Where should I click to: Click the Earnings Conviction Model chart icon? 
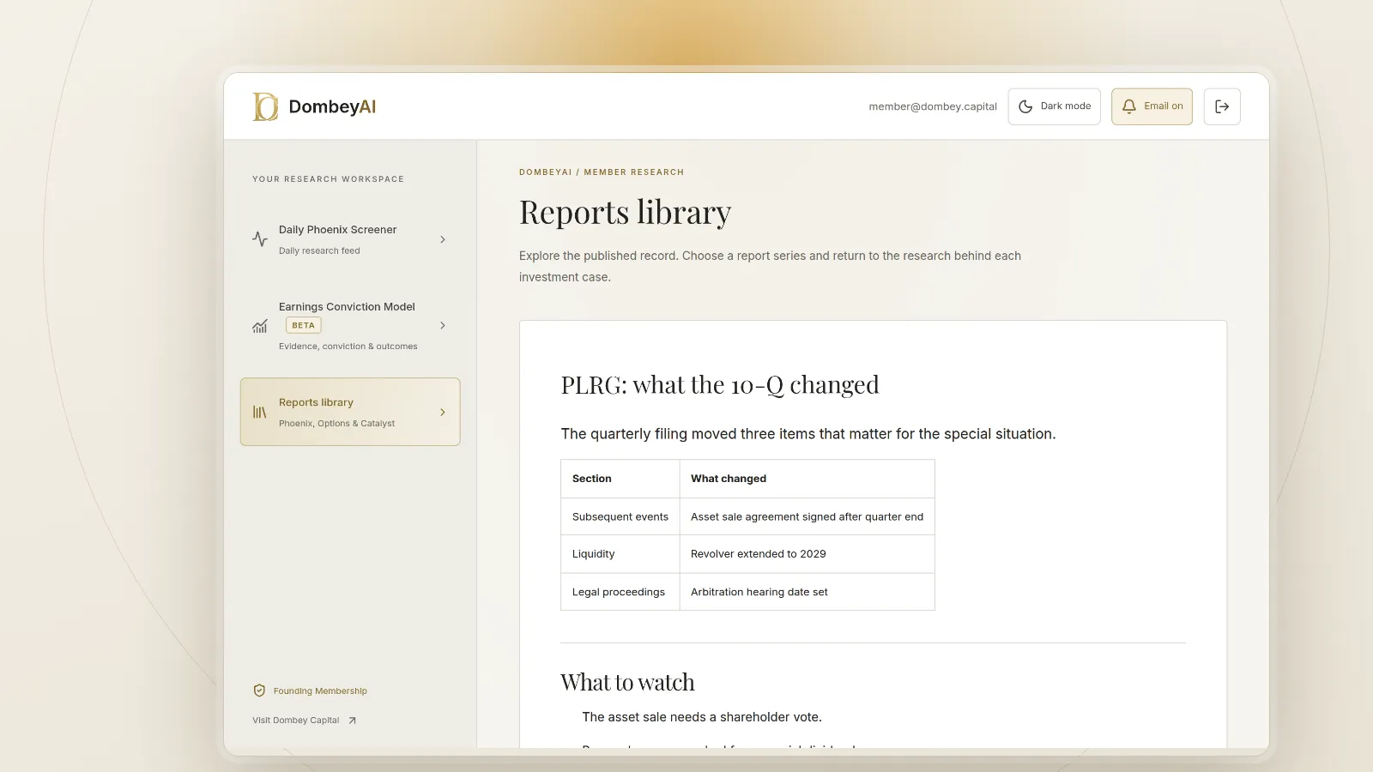[x=260, y=326]
